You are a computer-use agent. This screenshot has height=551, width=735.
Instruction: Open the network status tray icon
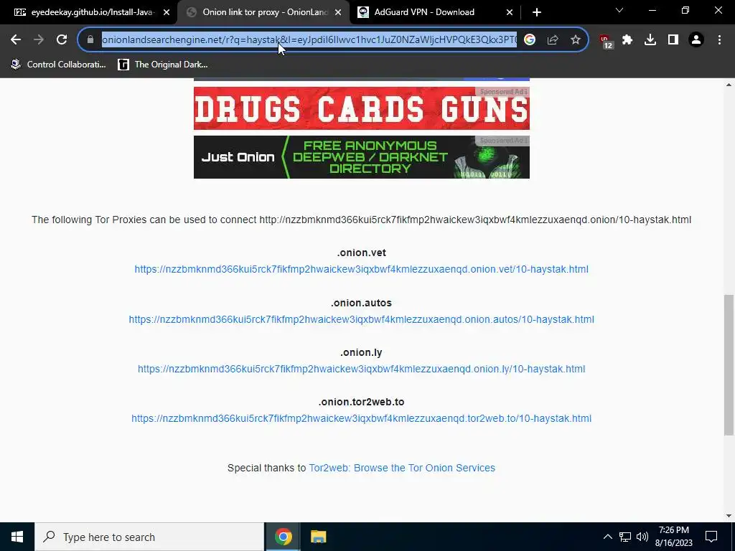click(x=625, y=537)
